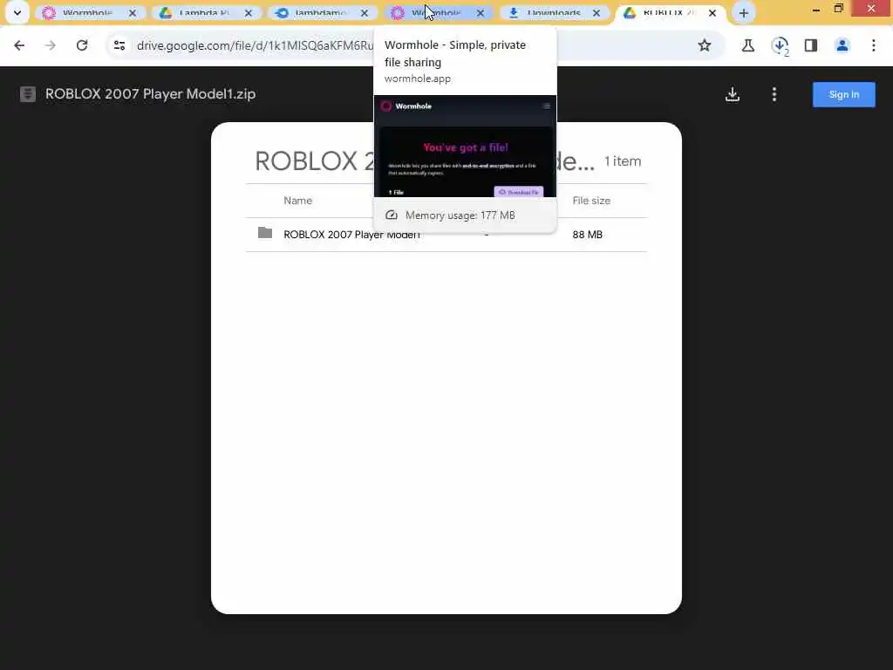893x670 pixels.
Task: View site information icon in address bar
Action: (119, 45)
